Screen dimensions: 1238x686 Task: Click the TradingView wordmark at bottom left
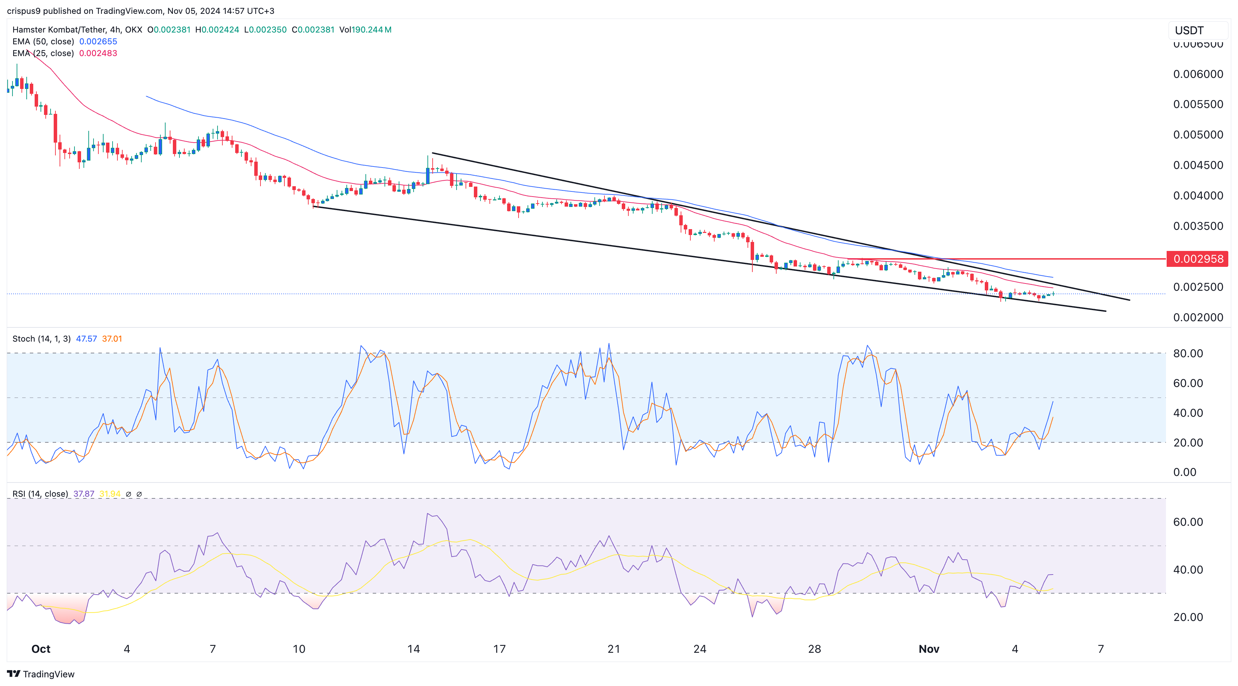[48, 674]
